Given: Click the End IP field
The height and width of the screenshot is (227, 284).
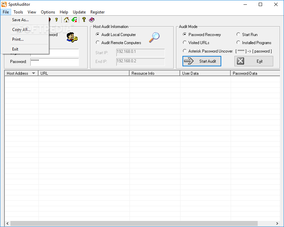Looking at the screenshot, I should pos(141,62).
